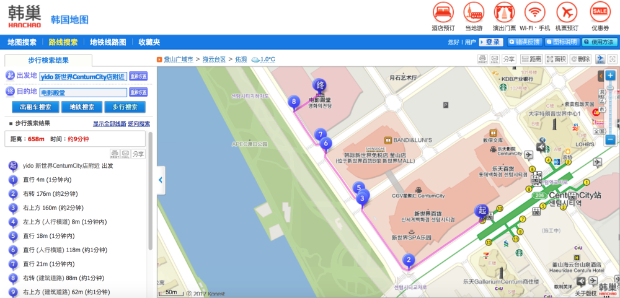Click 显示全部线路 link

pos(110,124)
